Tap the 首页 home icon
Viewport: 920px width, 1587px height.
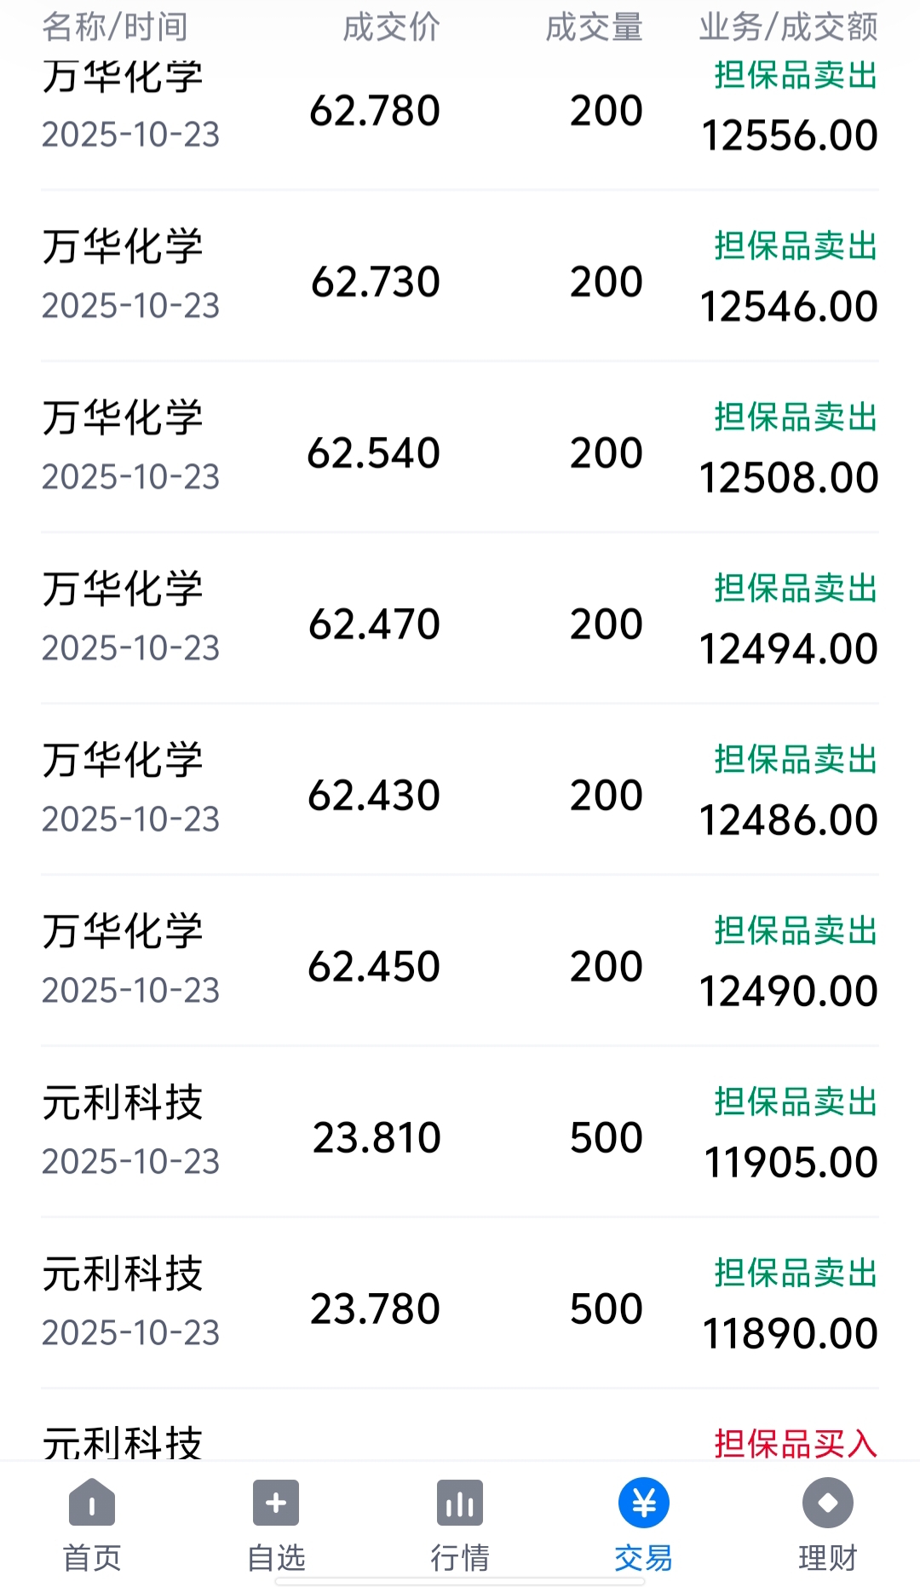(92, 1503)
